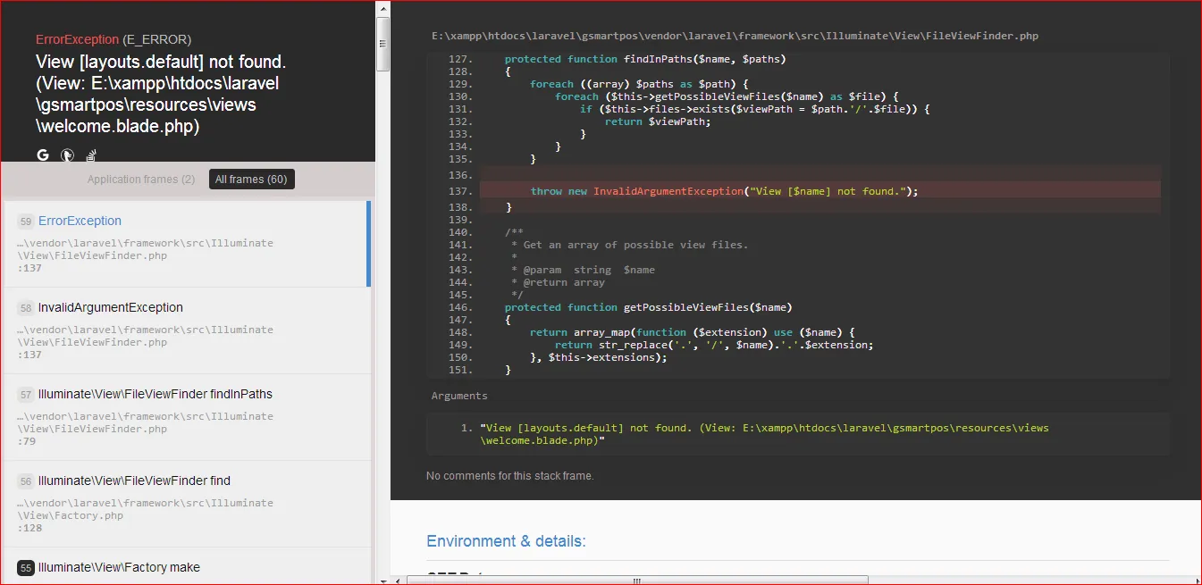Switch to Application frames (2) tab
The height and width of the screenshot is (585, 1202).
pos(141,180)
